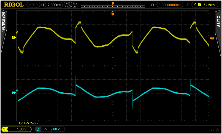The height and width of the screenshot is (134, 222).
Task: Click the channel 1 1.00 V scale
Action: (x=22, y=129)
